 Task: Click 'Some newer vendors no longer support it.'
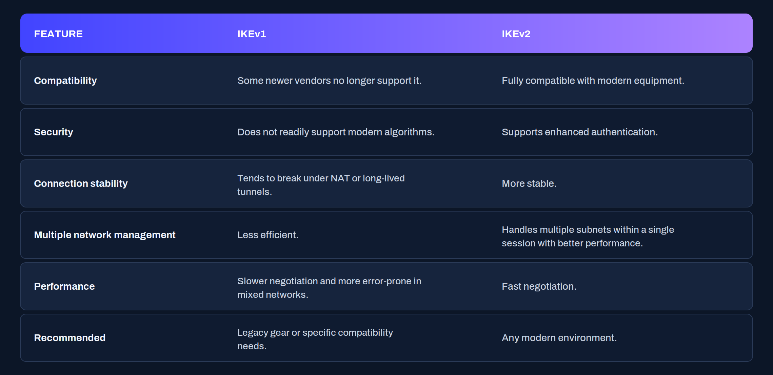click(329, 81)
